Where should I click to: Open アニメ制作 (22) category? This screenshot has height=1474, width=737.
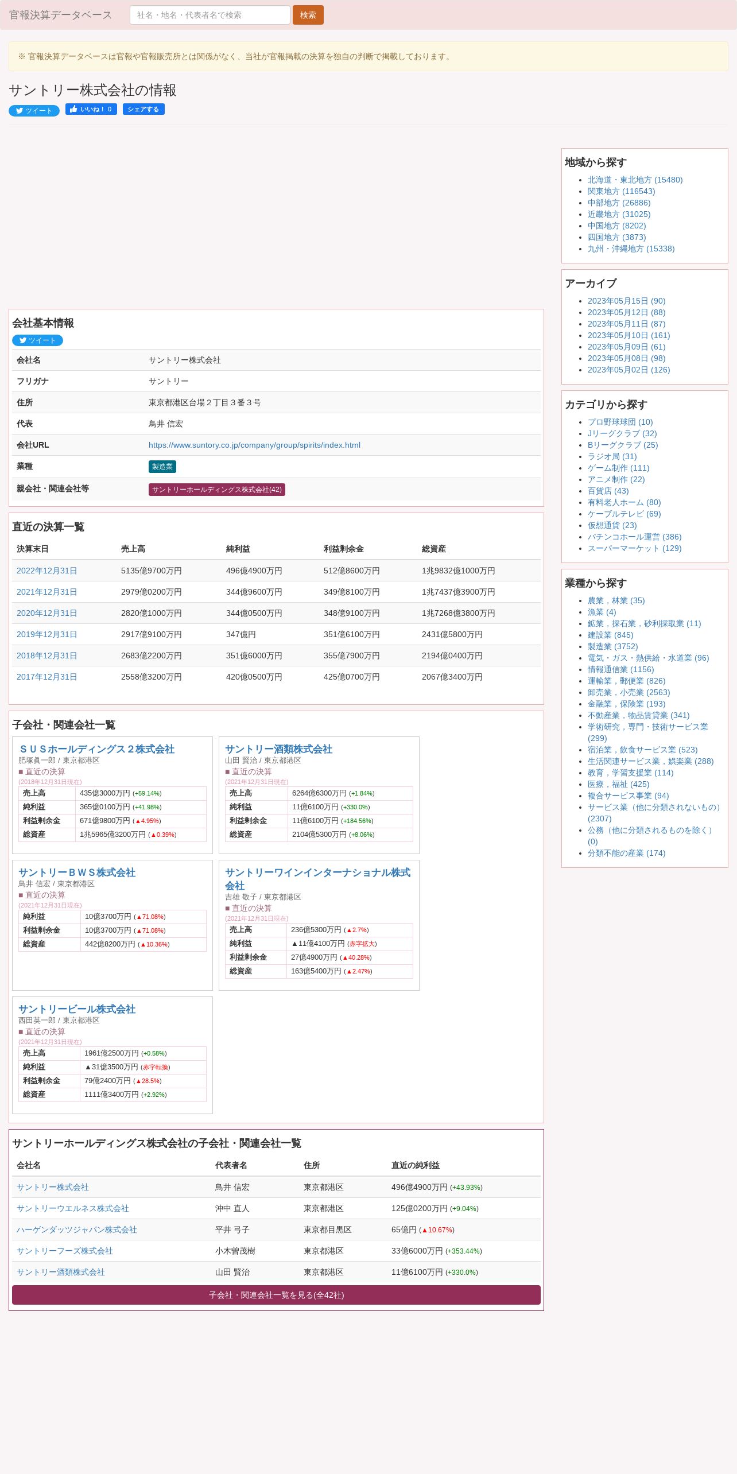click(x=616, y=479)
